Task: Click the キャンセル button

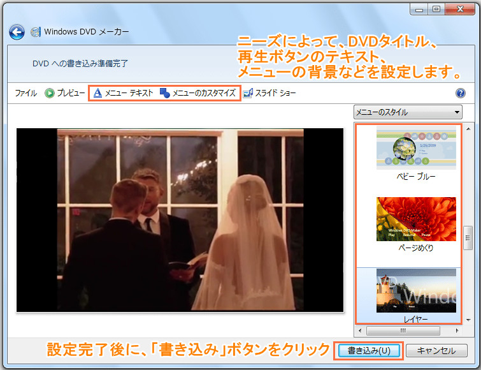Action: (x=436, y=351)
